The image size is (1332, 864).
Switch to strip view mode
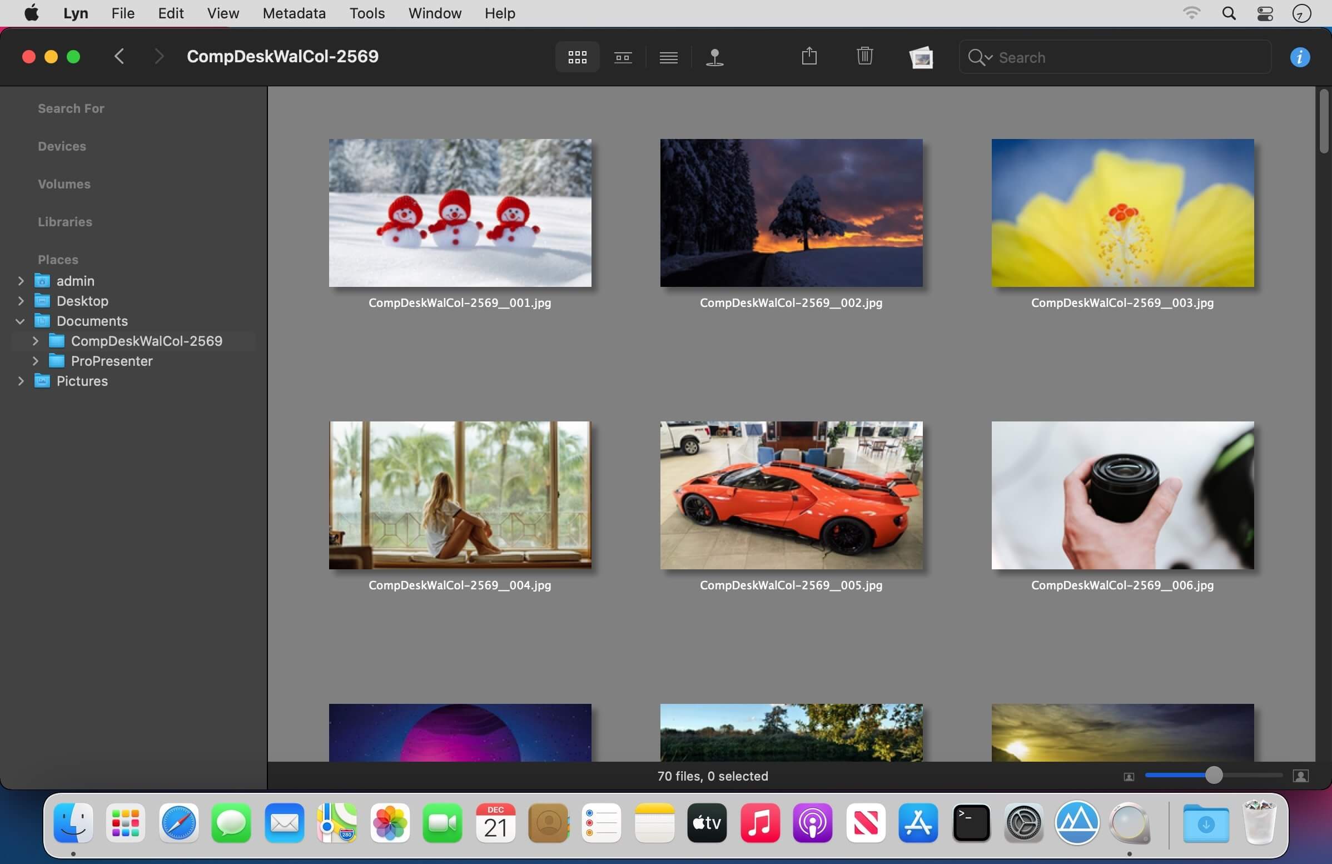pos(622,57)
